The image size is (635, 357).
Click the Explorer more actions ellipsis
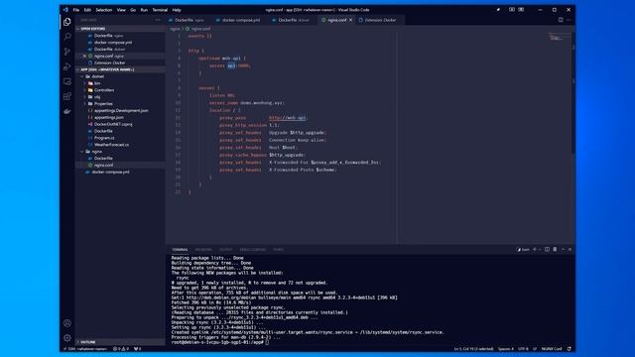click(x=158, y=20)
